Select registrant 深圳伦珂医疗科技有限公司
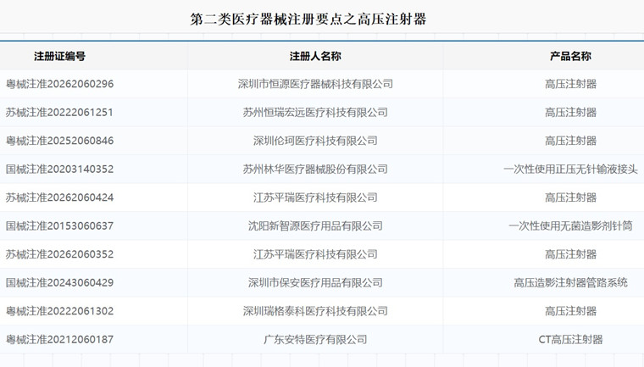 315,141
